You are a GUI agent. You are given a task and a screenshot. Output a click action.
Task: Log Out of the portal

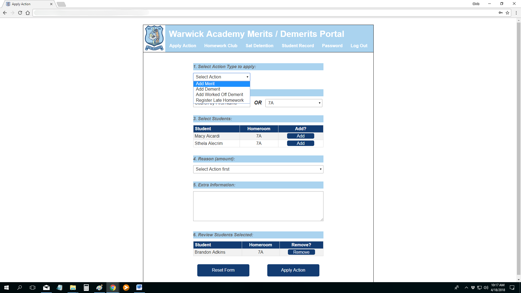(359, 46)
